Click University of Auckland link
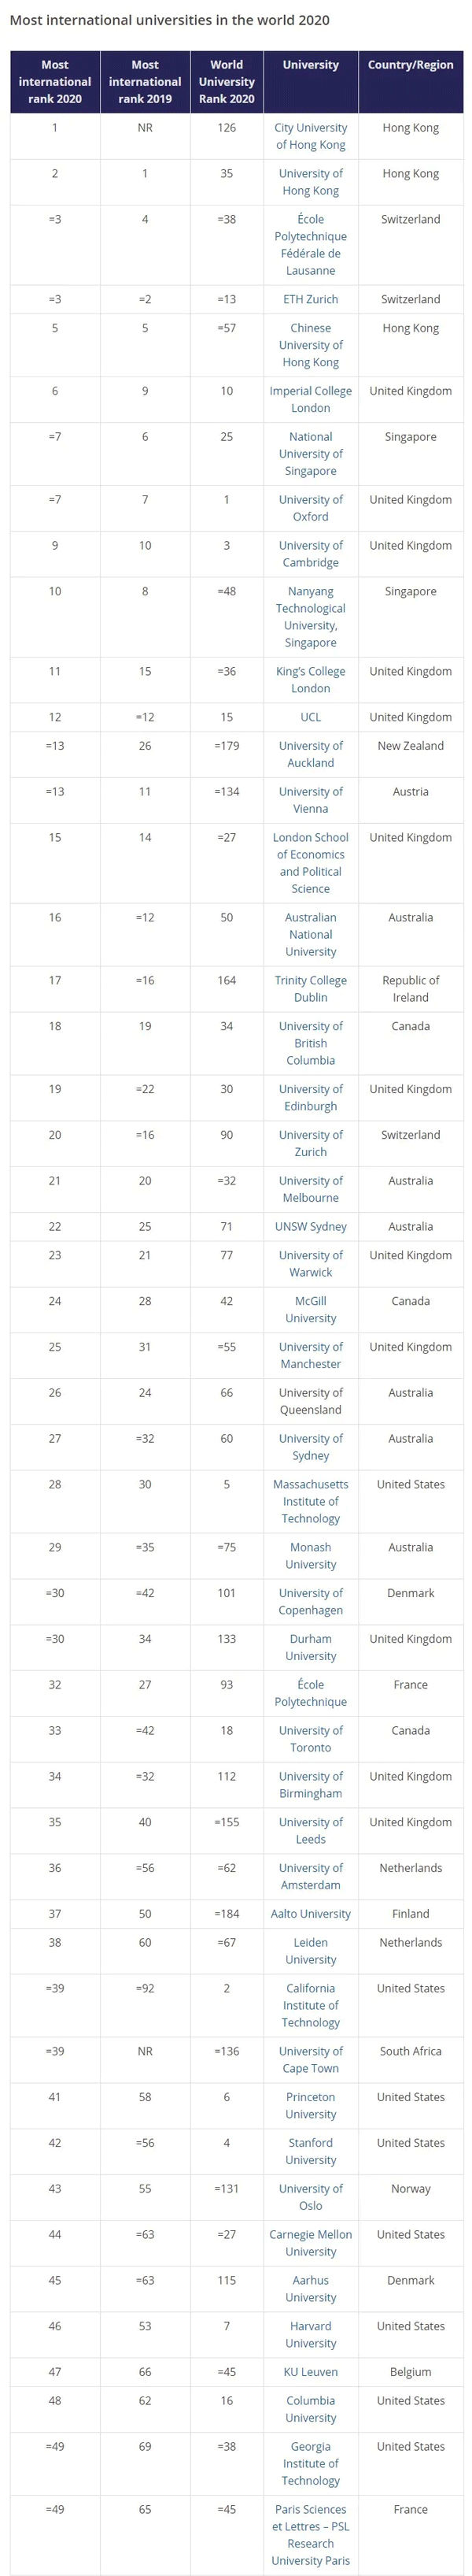472x2576 pixels. click(x=311, y=754)
